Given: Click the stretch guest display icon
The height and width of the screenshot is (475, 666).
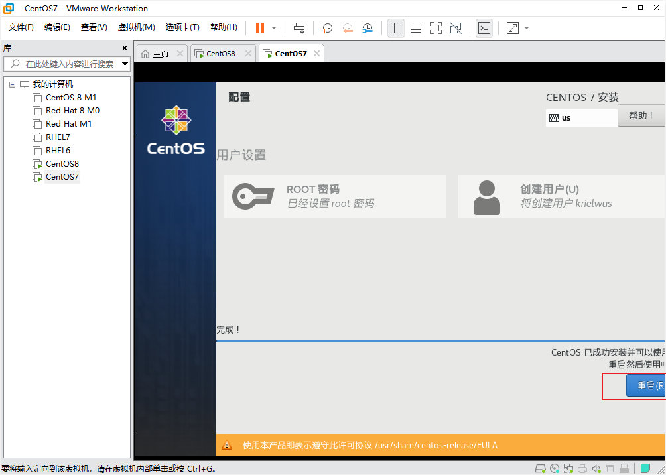Looking at the screenshot, I should [513, 28].
